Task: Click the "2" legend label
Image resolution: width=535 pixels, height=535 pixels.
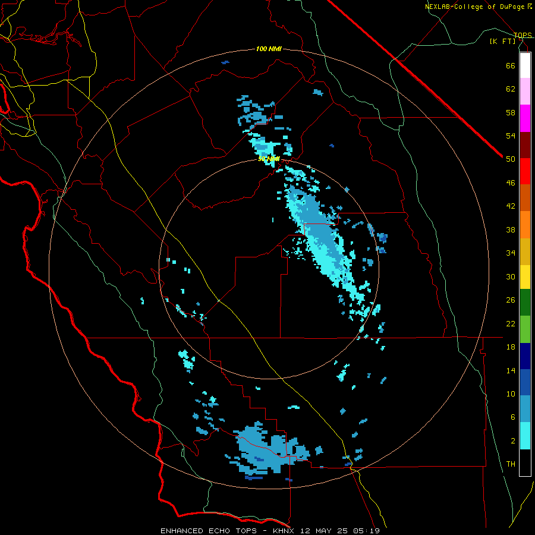Action: click(513, 441)
